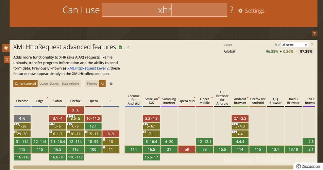The width and height of the screenshot is (323, 170).
Task: Click the XMLHttpRequest advanced features title
Action: (x=65, y=47)
